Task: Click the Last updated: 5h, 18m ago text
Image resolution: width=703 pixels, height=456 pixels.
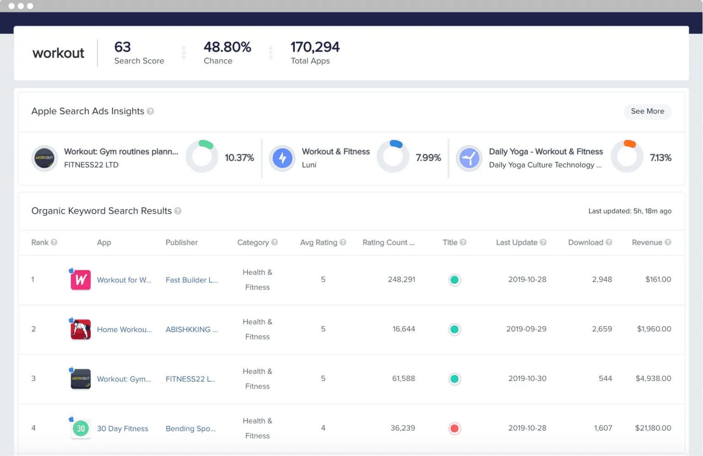Action: click(x=630, y=211)
